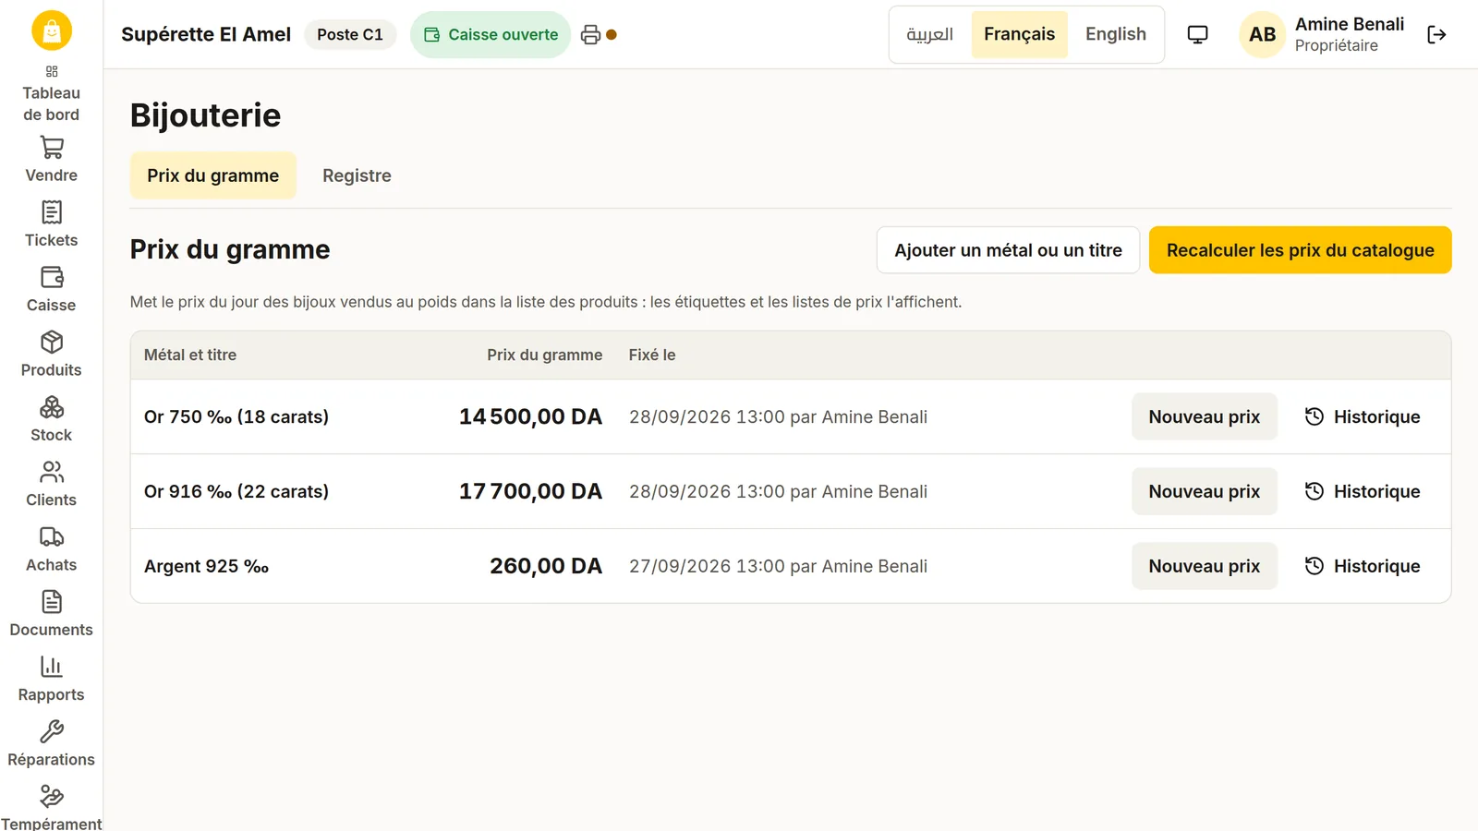
Task: Click the Poste C1 badge
Action: click(x=350, y=35)
